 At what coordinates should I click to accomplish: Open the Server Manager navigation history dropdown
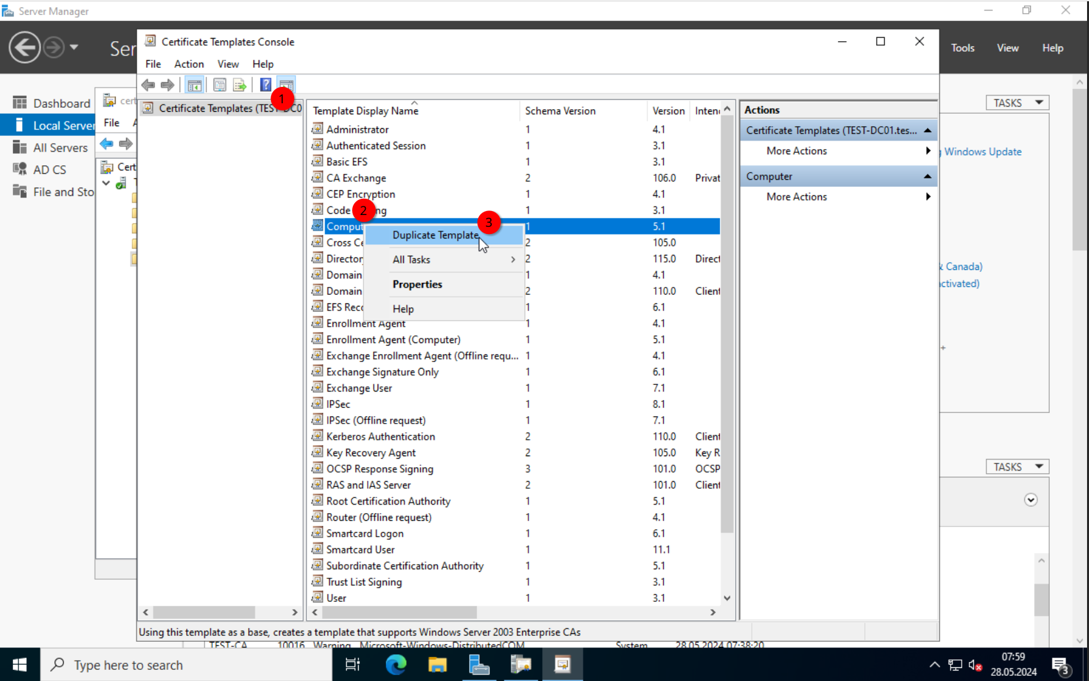tap(74, 47)
